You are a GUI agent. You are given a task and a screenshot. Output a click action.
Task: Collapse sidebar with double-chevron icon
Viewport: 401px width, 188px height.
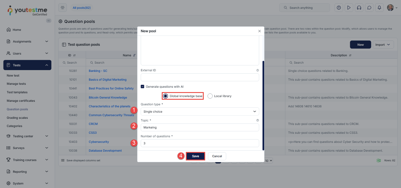tap(49, 21)
